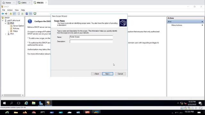This screenshot has height=115, width=205.
Task: Select the IPv4 node in the tree
Action: 12,23
